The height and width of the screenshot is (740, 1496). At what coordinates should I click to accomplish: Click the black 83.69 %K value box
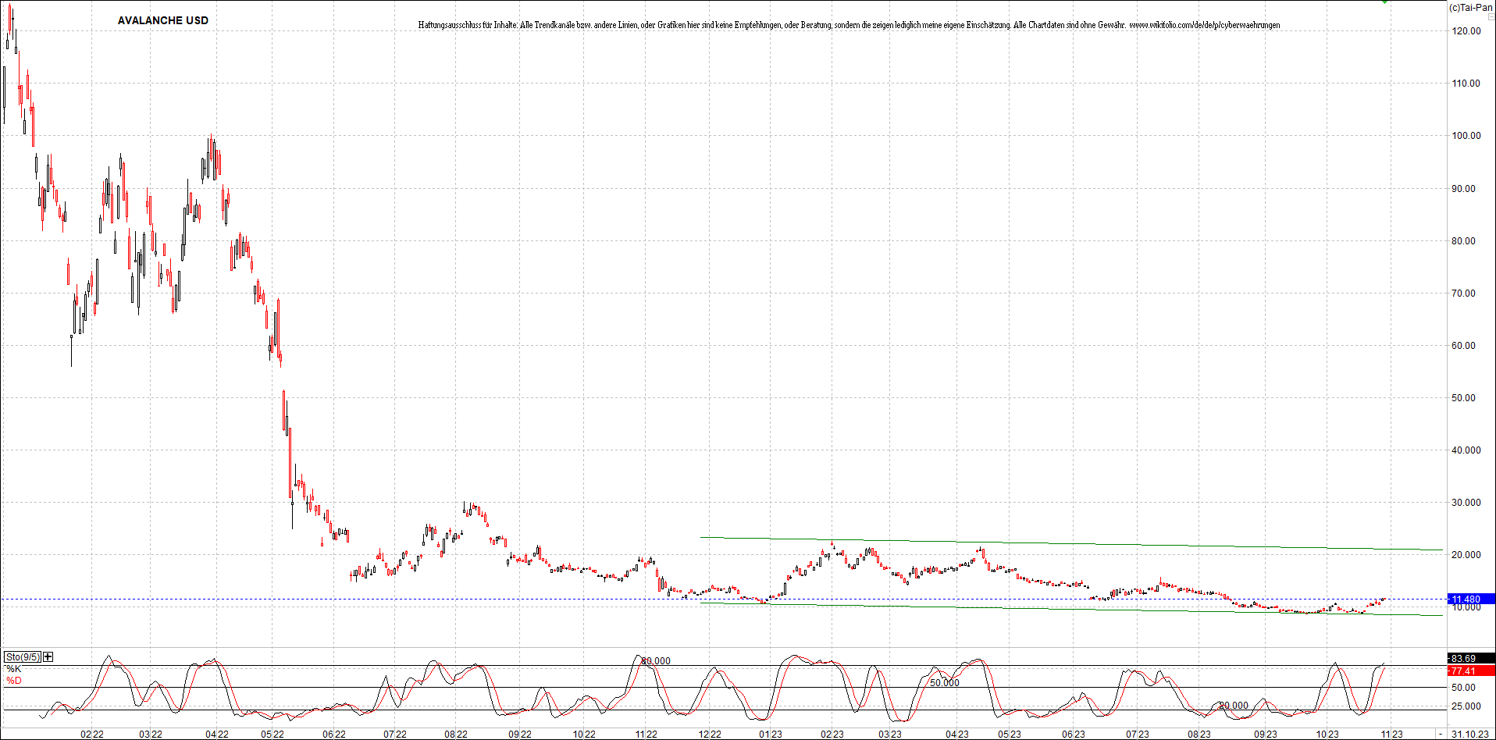tap(1465, 657)
